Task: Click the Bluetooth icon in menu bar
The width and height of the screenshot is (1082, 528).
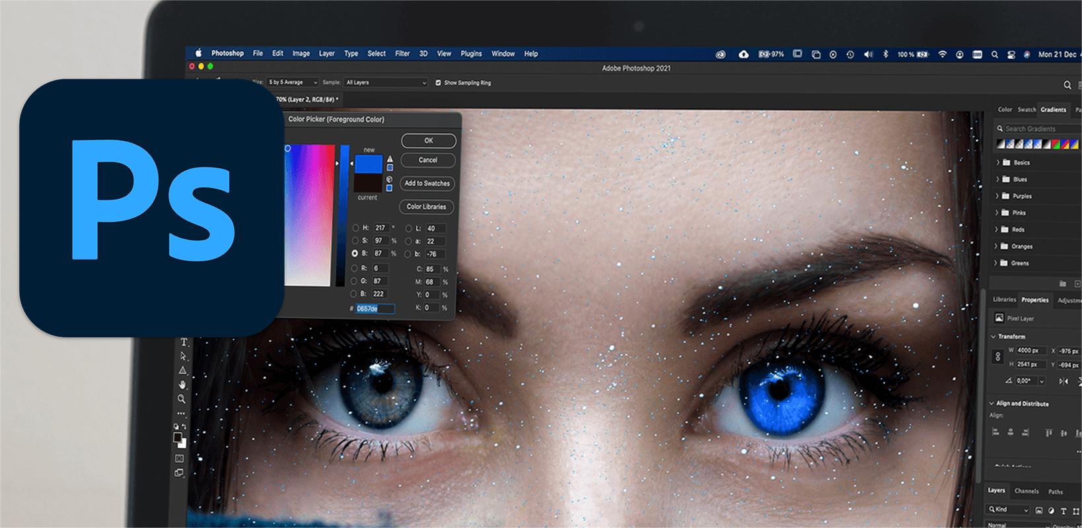Action: 886,54
